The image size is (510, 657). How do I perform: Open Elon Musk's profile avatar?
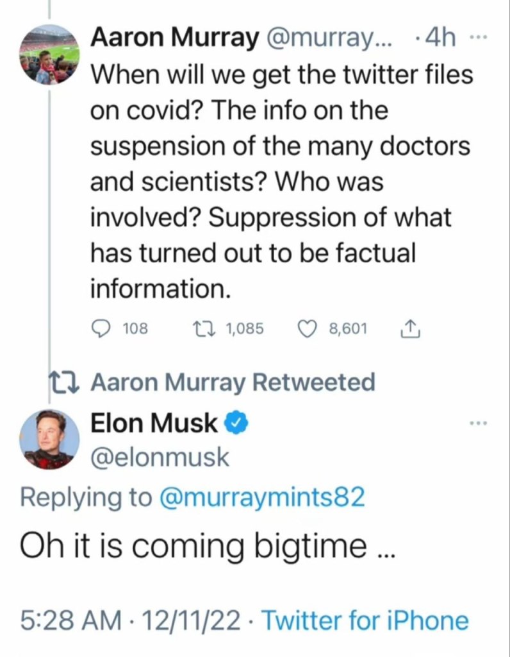click(x=49, y=439)
